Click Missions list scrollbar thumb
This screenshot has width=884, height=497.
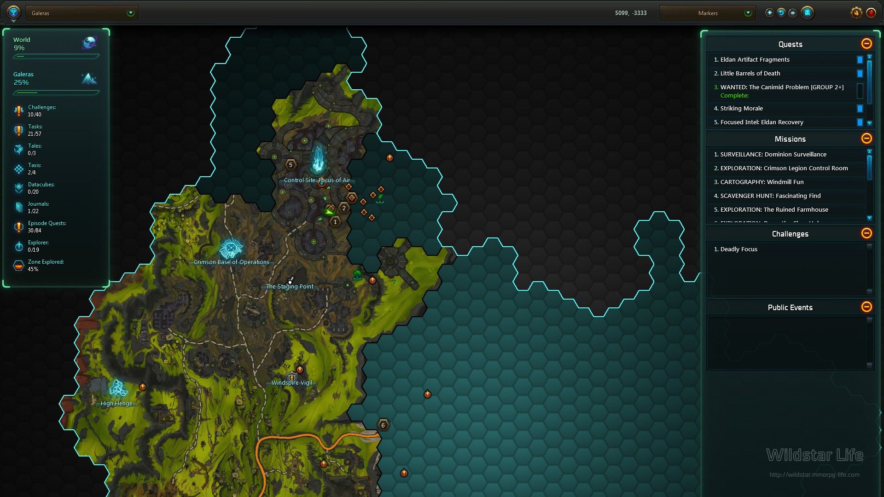click(869, 168)
